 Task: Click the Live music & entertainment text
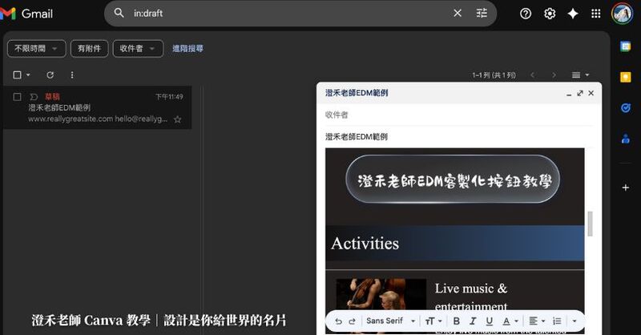coord(471,297)
